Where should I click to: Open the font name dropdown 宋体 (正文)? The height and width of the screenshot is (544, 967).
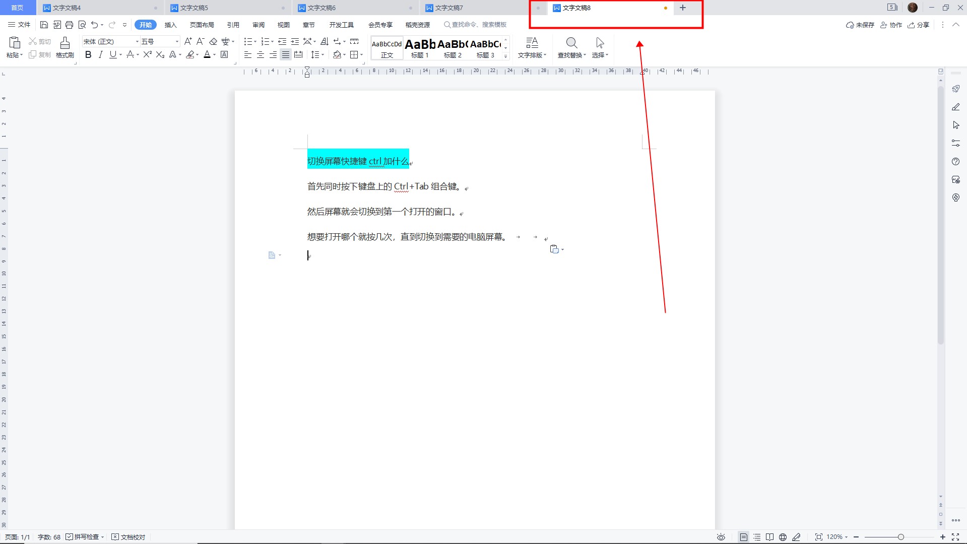(x=111, y=41)
